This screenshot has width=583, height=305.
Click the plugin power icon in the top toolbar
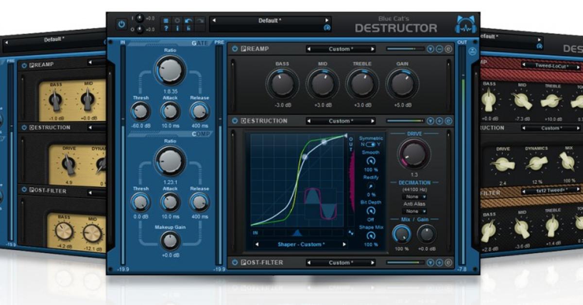pos(121,23)
